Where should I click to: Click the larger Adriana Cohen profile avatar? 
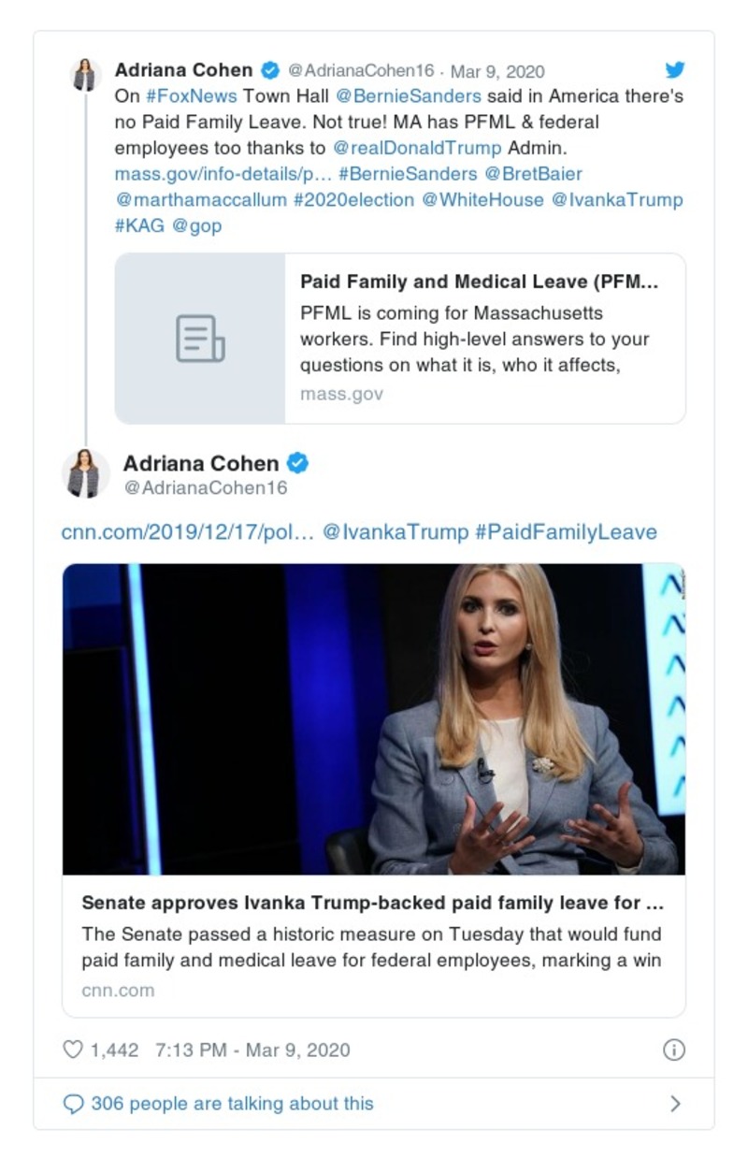pyautogui.click(x=86, y=472)
